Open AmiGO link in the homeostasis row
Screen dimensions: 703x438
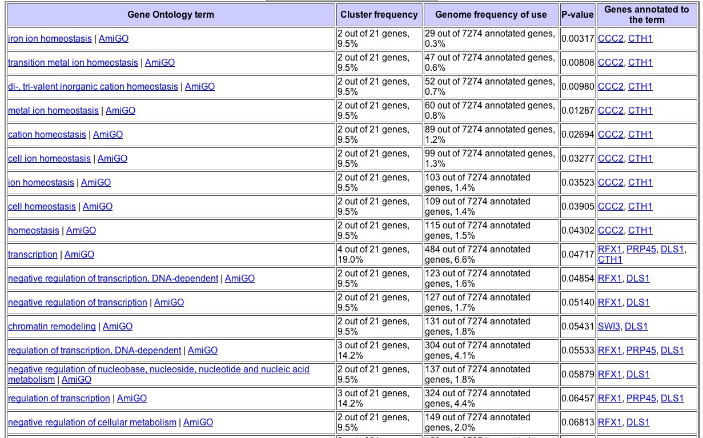81,231
